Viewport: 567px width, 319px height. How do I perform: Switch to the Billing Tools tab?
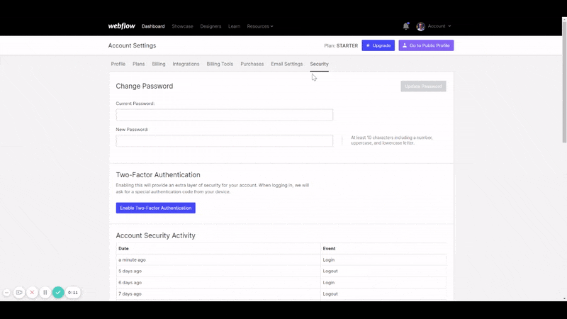(220, 64)
